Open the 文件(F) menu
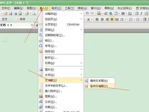The height and width of the screenshot is (112, 149). coord(6,8)
